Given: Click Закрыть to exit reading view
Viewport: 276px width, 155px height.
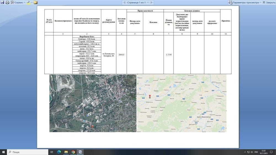Looking at the screenshot, I should [269, 2].
